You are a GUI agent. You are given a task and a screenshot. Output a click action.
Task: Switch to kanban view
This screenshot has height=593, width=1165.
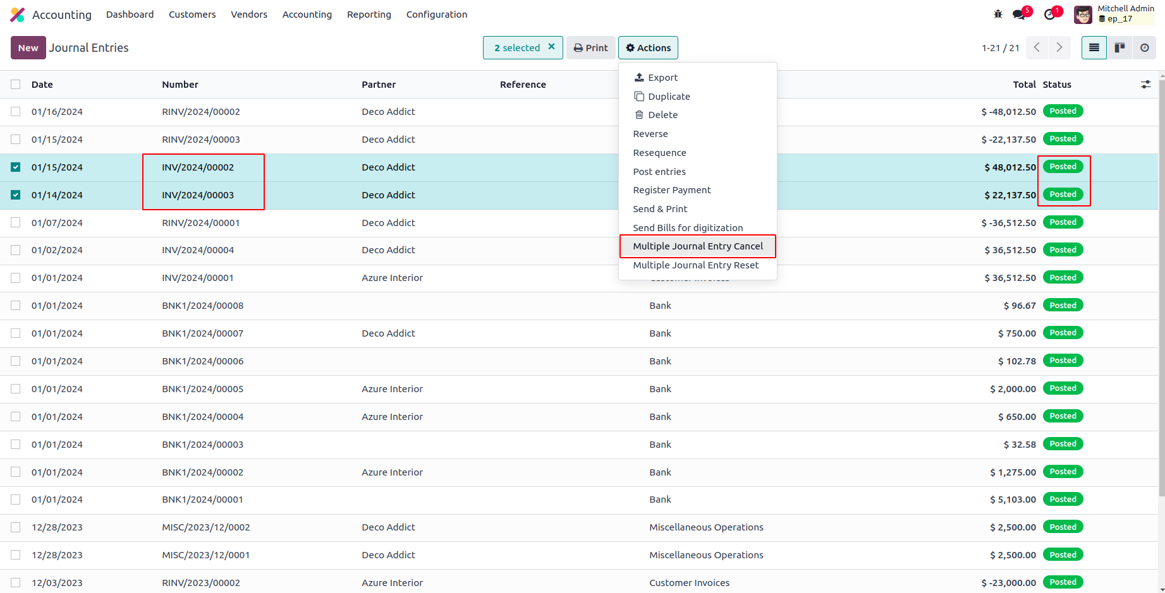point(1119,48)
